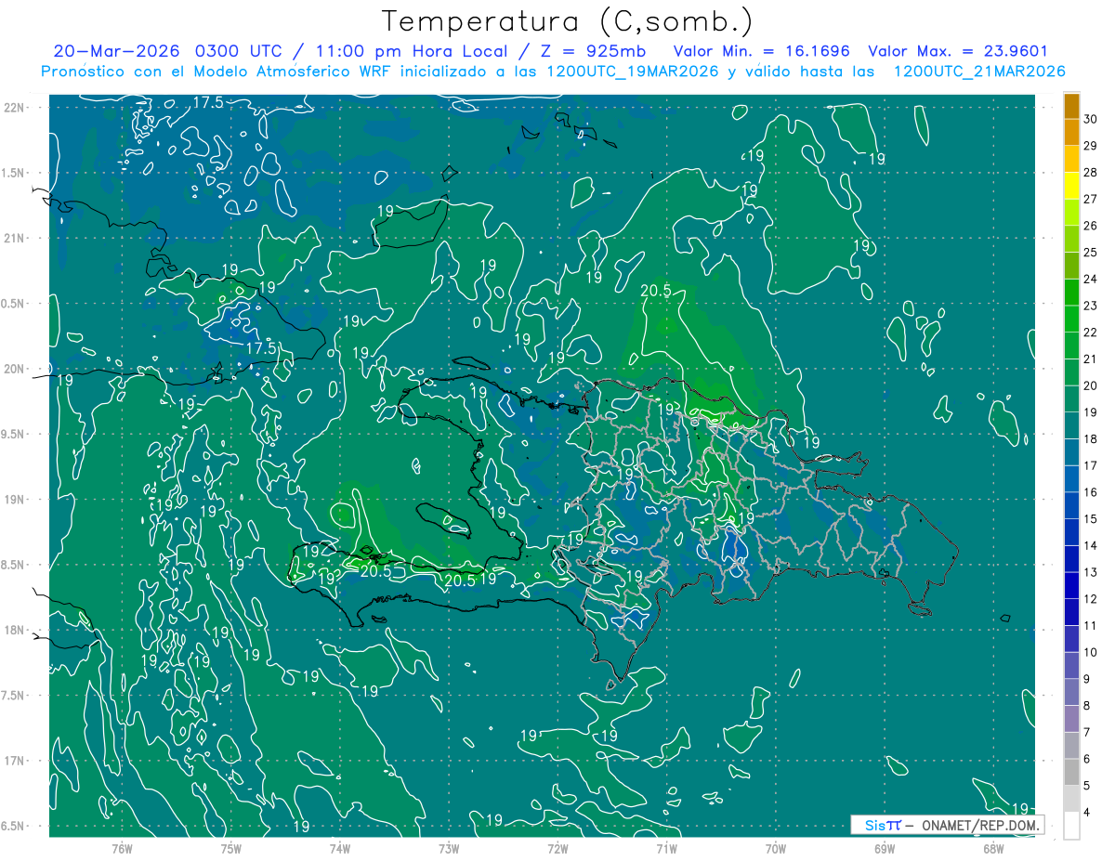Viewport: 1115px width, 861px height.
Task: Click the Temperatura (C,somb.) title
Action: (x=568, y=21)
